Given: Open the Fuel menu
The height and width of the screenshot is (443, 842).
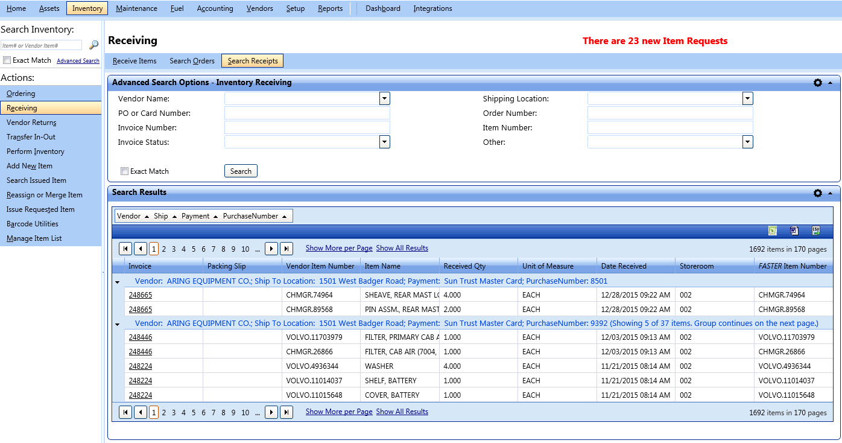Looking at the screenshot, I should (x=177, y=8).
